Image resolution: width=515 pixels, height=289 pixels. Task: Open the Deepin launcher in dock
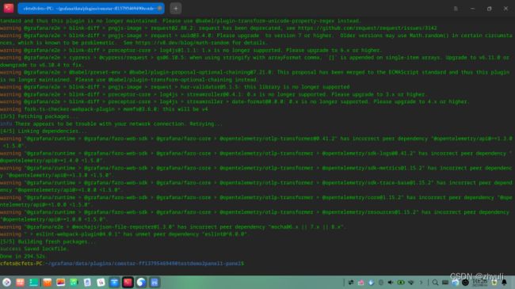[x=6, y=282]
